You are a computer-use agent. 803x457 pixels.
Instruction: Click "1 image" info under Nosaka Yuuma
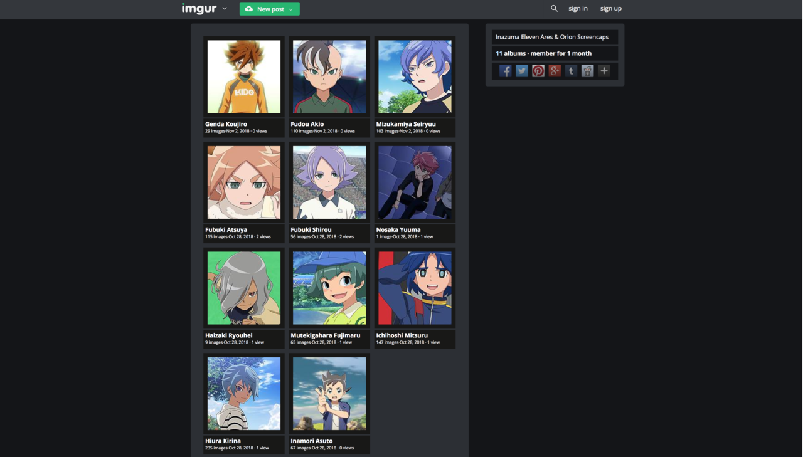(x=384, y=236)
